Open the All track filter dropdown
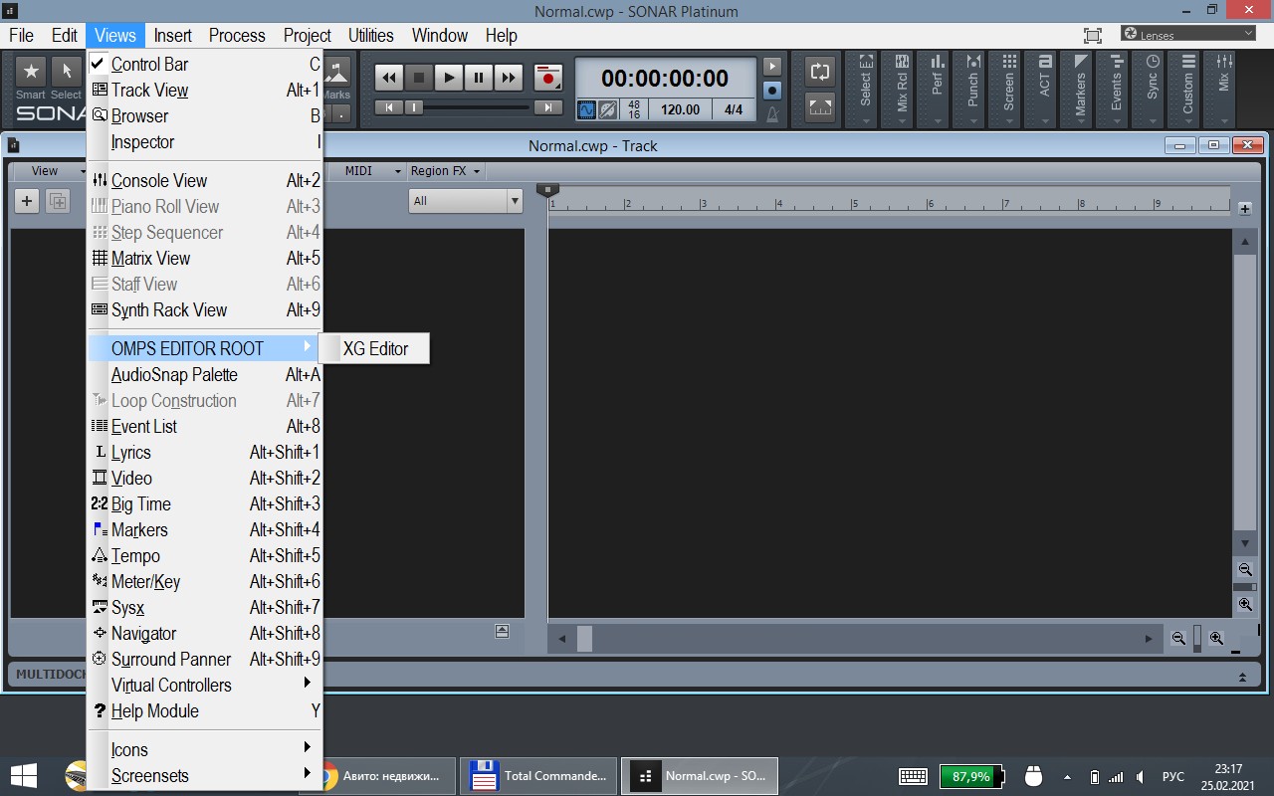The image size is (1274, 796). (465, 201)
